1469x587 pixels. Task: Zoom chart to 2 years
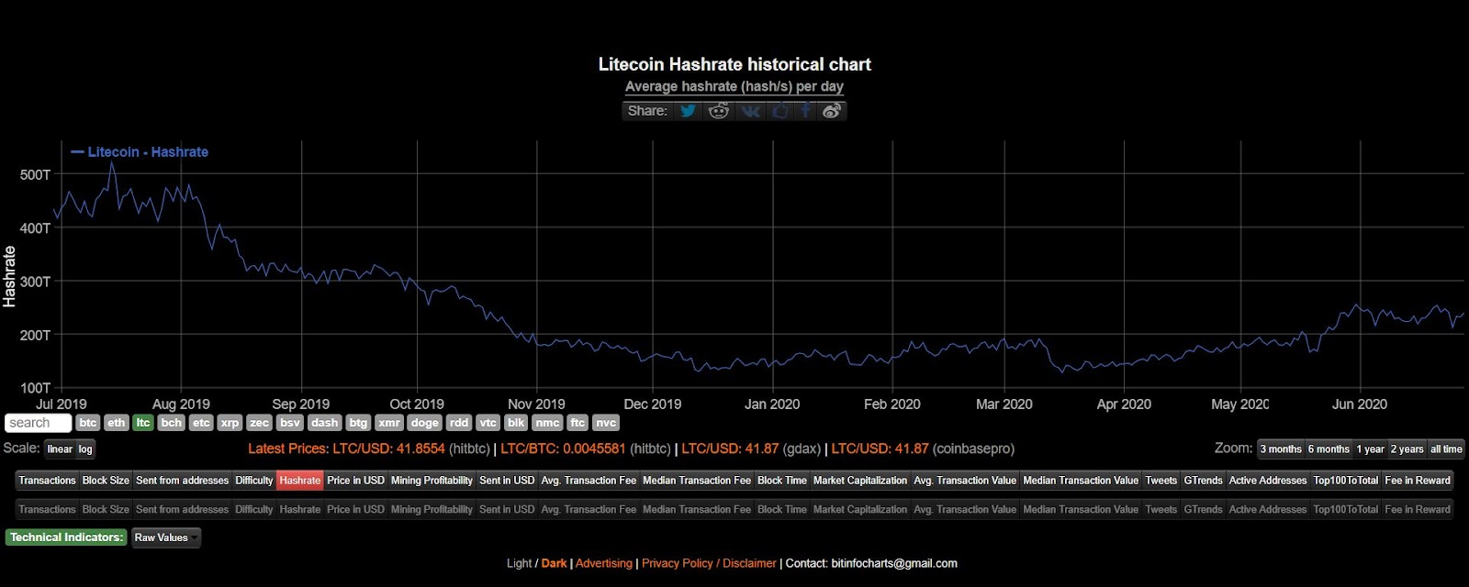[x=1407, y=449]
